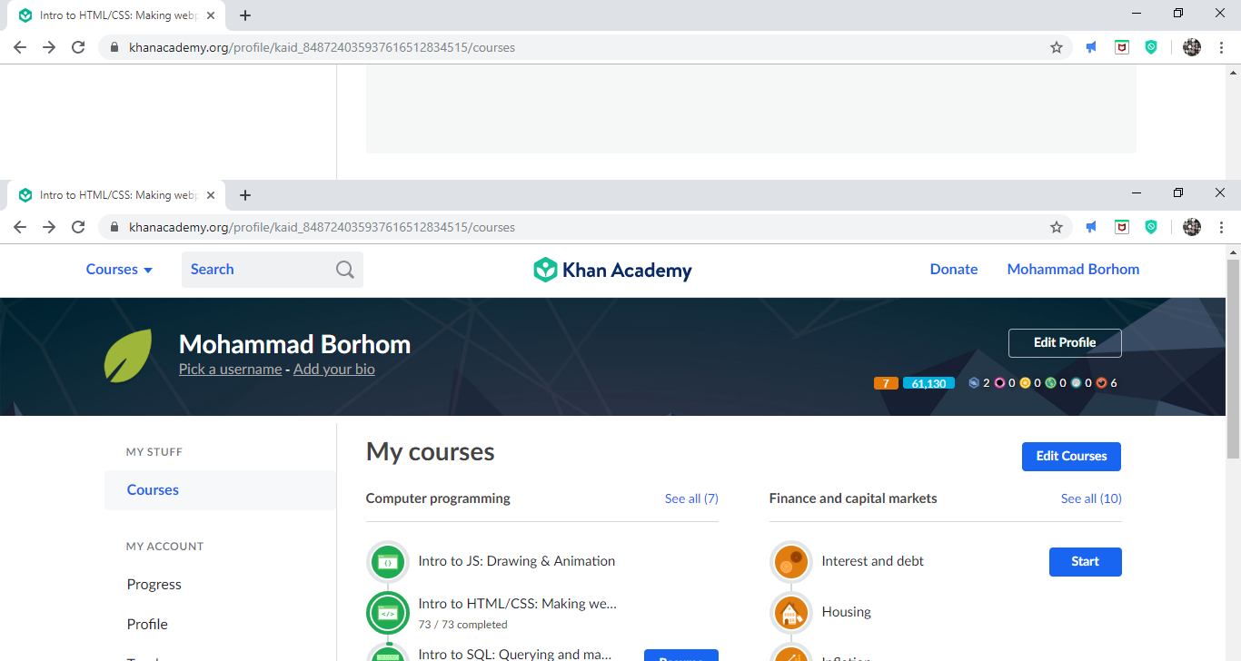Open Progress in My Account sidebar
Viewport: 1241px width, 661px height.
click(x=154, y=585)
